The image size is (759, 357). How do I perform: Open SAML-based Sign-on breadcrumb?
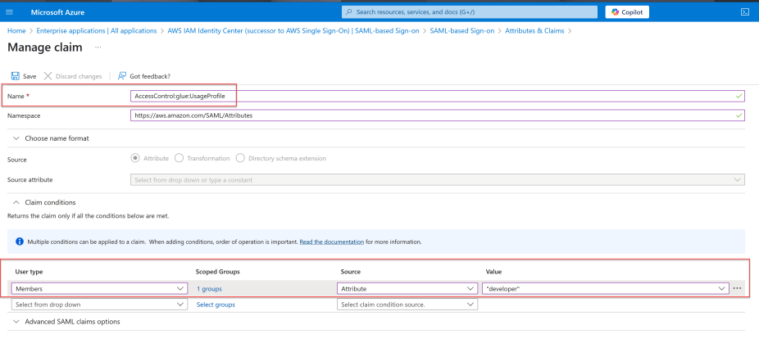[462, 30]
